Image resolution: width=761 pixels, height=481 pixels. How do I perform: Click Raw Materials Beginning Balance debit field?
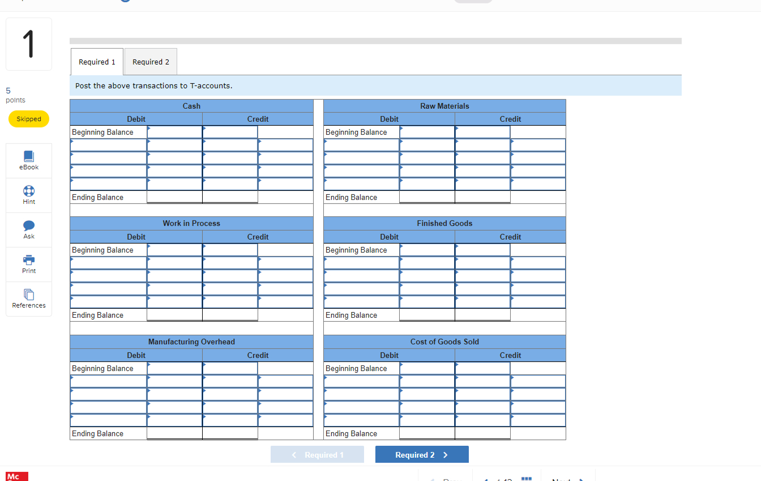point(427,132)
